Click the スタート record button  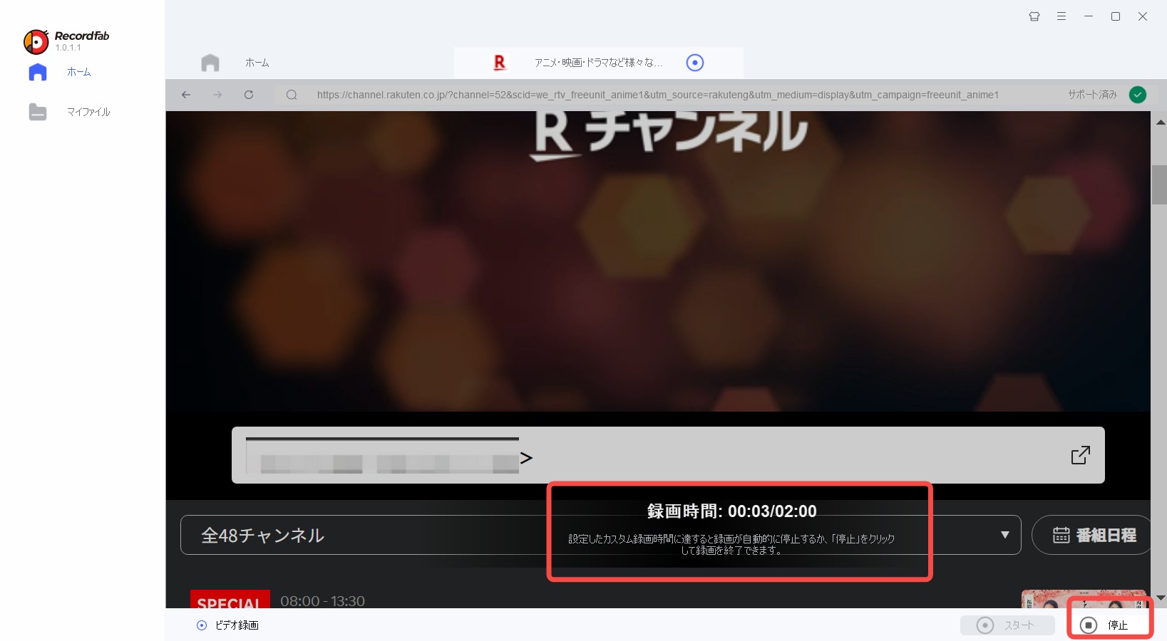(x=1007, y=625)
